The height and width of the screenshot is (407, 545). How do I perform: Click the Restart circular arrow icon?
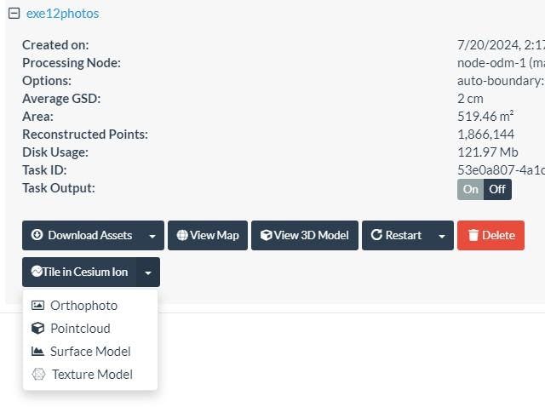[x=376, y=235]
